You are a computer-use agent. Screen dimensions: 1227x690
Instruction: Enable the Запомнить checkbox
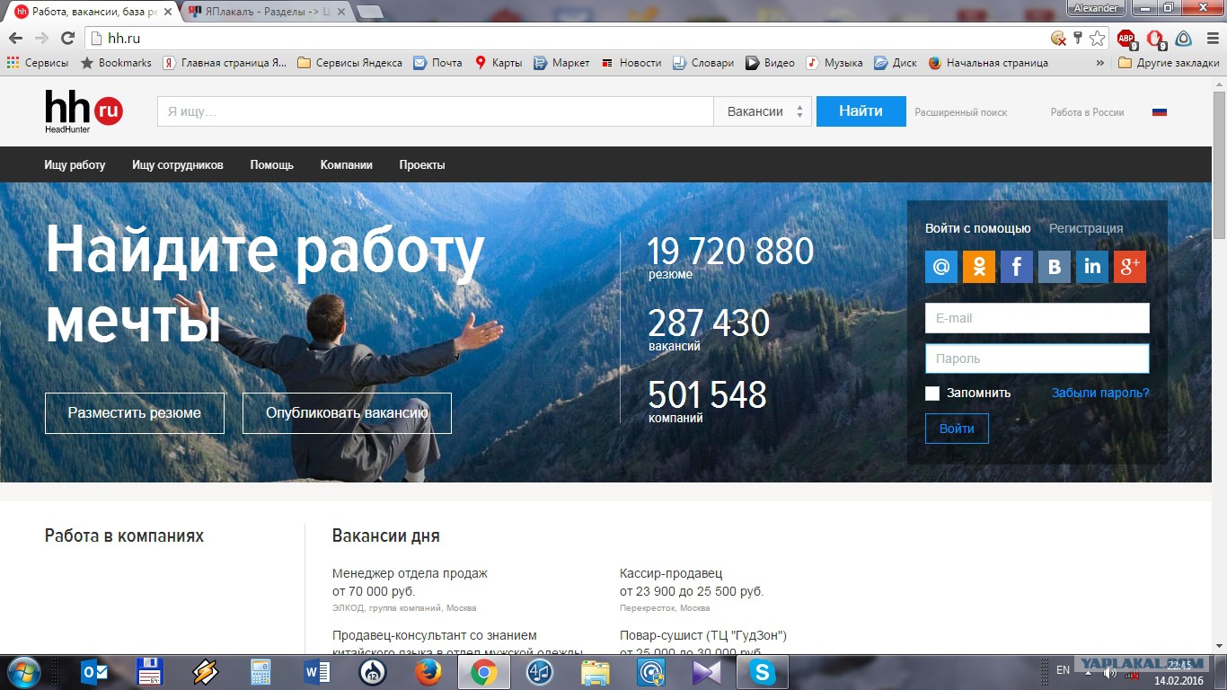(x=932, y=393)
